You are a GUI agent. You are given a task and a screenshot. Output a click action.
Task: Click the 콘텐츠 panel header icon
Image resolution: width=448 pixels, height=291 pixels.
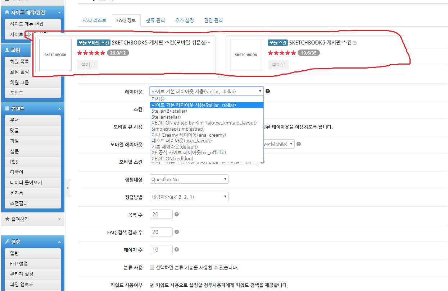tap(8, 108)
